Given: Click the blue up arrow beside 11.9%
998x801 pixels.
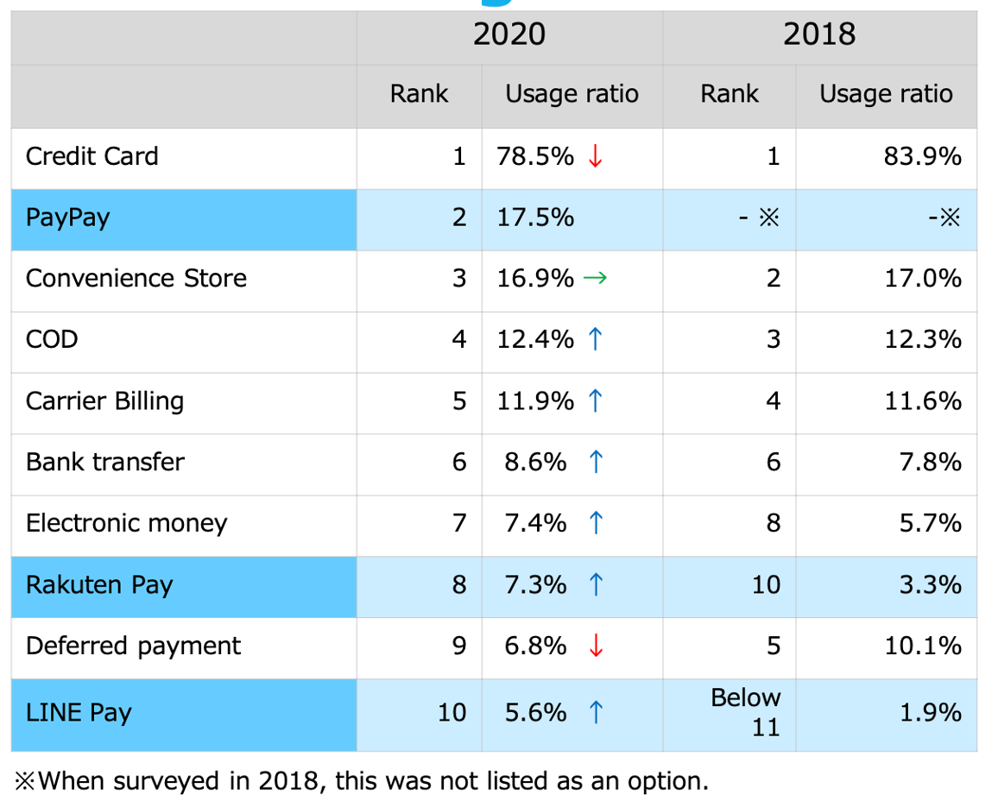Looking at the screenshot, I should 595,400.
